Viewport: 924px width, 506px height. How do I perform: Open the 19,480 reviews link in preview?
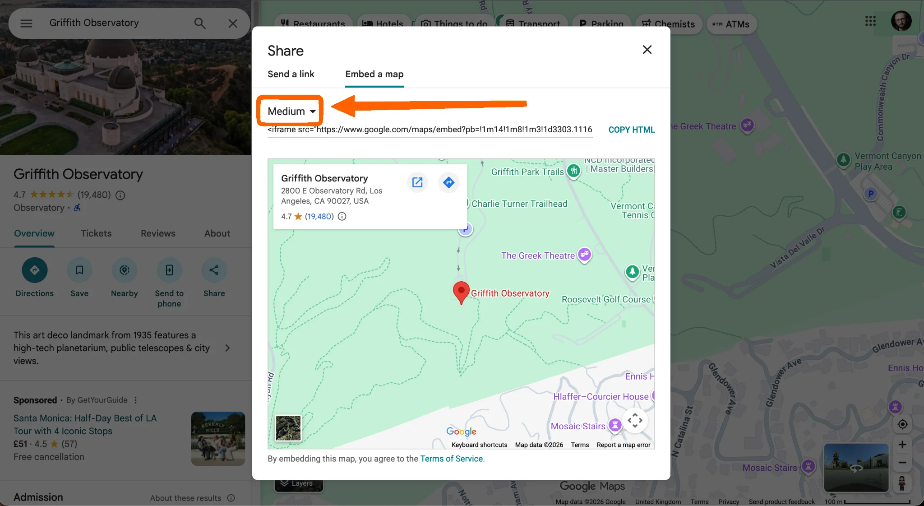click(x=319, y=216)
